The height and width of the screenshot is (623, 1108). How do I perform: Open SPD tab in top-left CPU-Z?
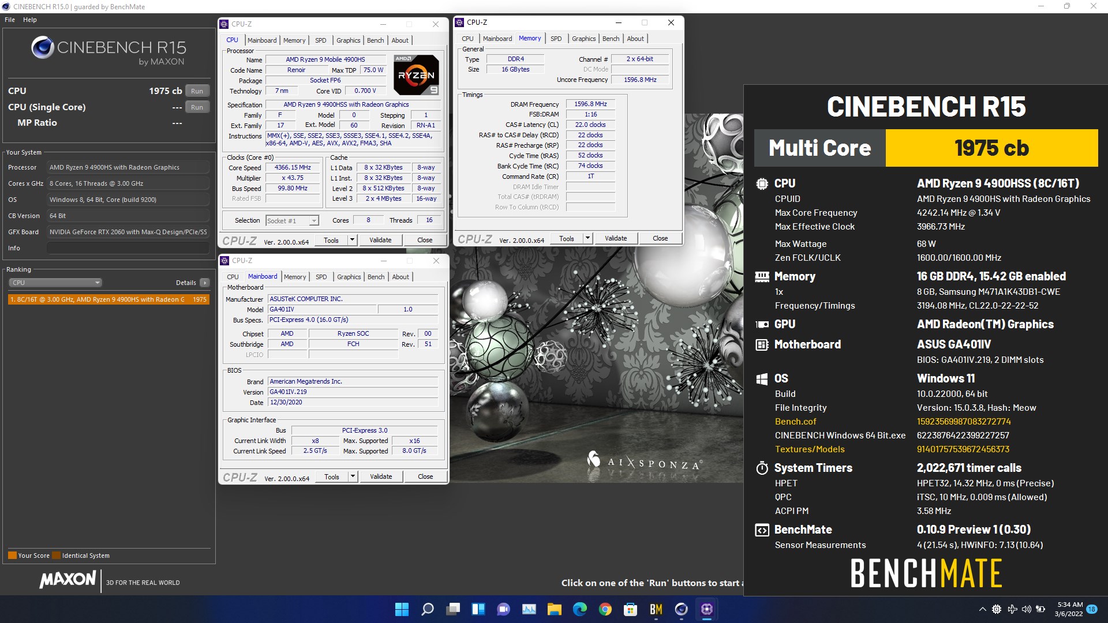(x=321, y=40)
